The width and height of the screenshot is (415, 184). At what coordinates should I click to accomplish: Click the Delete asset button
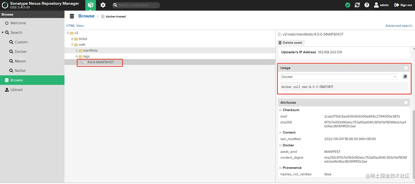click(291, 43)
